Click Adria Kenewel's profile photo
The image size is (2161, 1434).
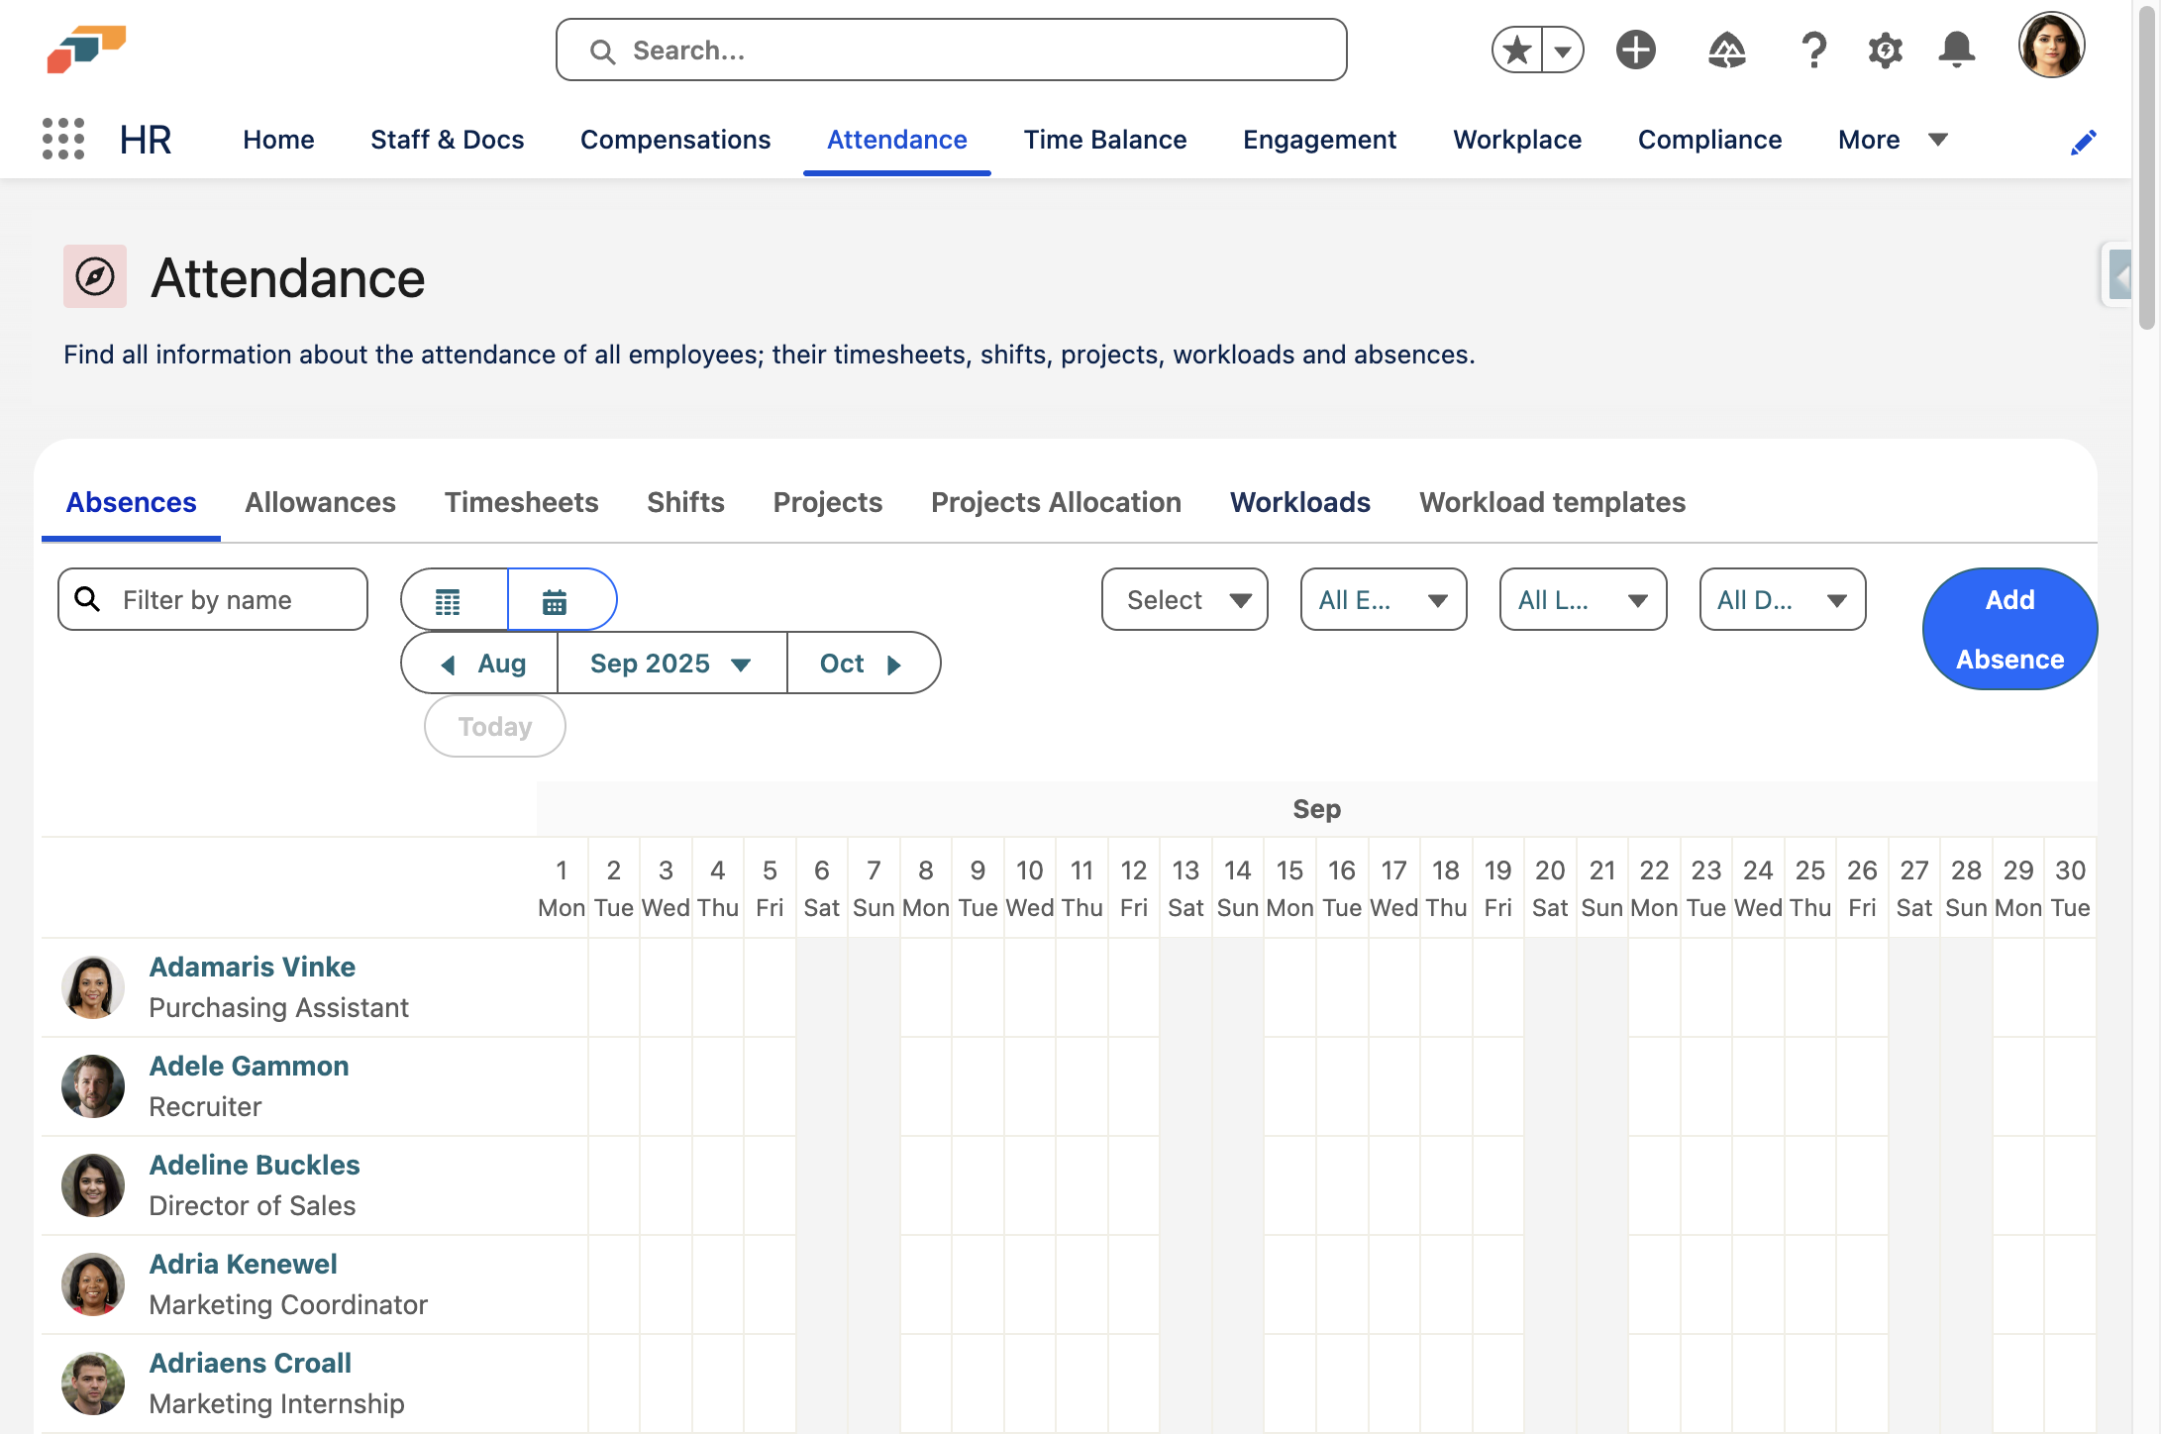(92, 1284)
